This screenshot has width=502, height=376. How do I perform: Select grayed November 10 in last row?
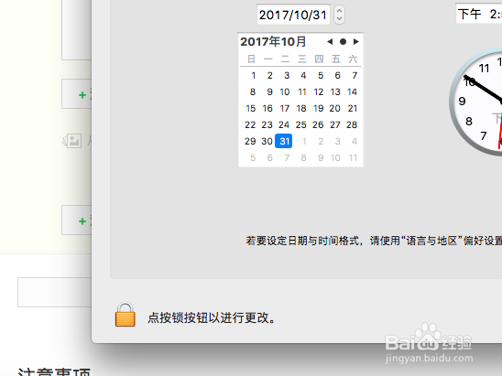point(335,157)
